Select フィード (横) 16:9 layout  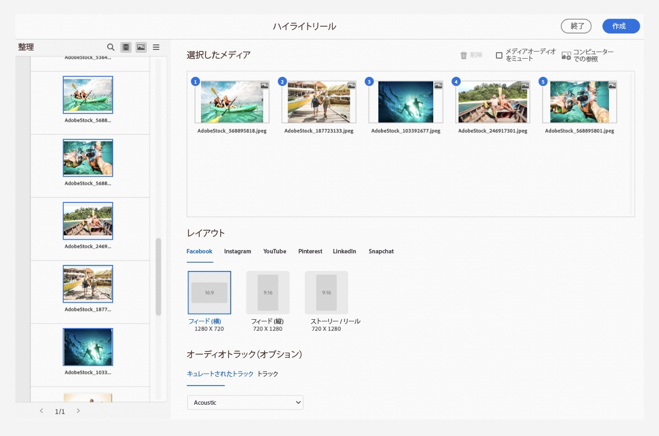click(x=209, y=292)
